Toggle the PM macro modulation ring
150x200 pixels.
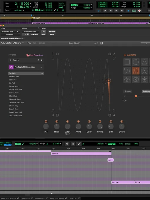46,121
